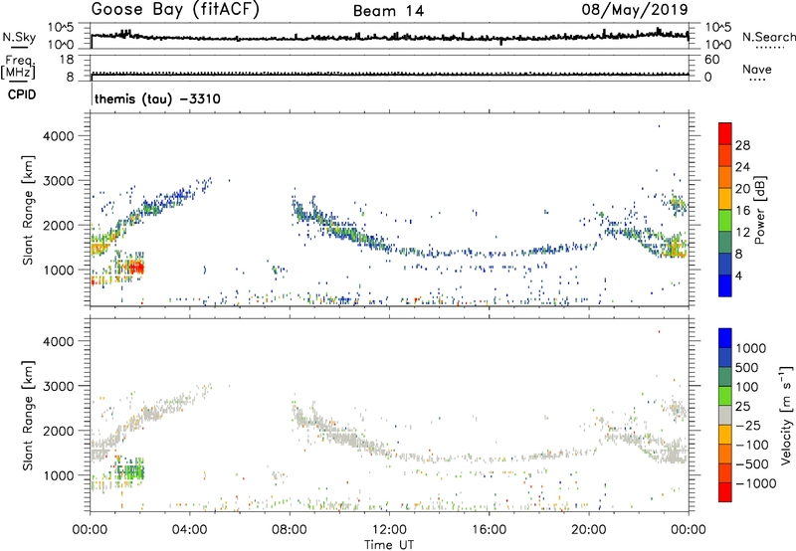796x551 pixels.
Task: Click the 'Goose Bay (fitACF)' title
Action: (175, 9)
